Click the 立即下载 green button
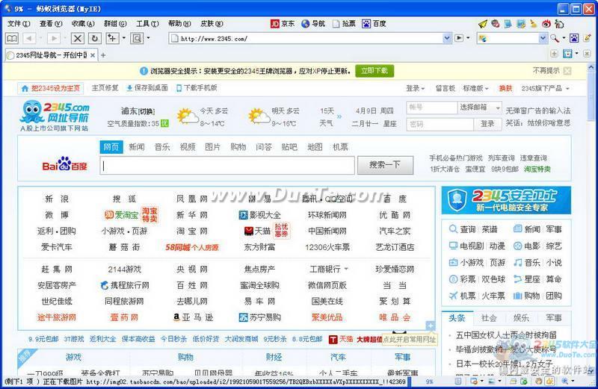 tap(374, 71)
